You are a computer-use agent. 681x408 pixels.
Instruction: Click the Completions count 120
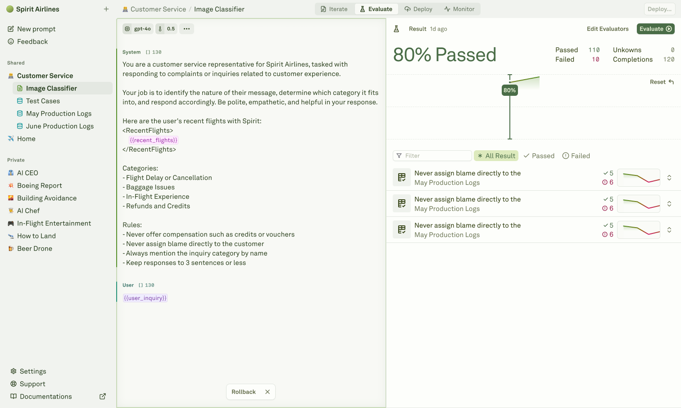pos(669,59)
